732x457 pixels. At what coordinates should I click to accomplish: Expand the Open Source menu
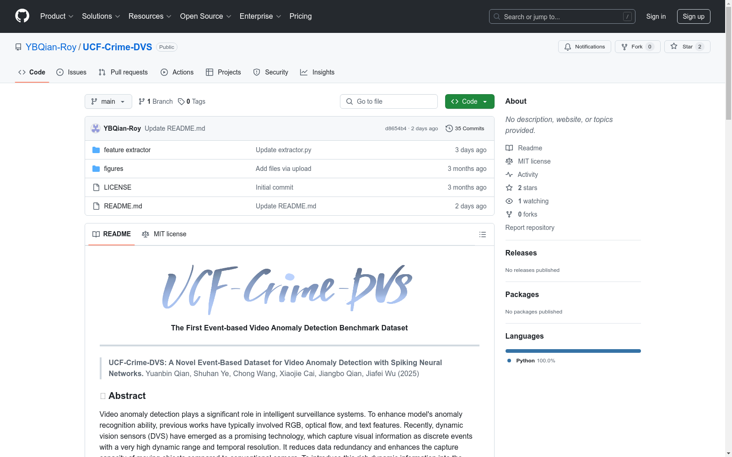coord(205,16)
